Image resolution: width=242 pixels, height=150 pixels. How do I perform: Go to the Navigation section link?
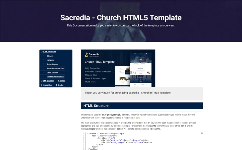click(x=50, y=60)
